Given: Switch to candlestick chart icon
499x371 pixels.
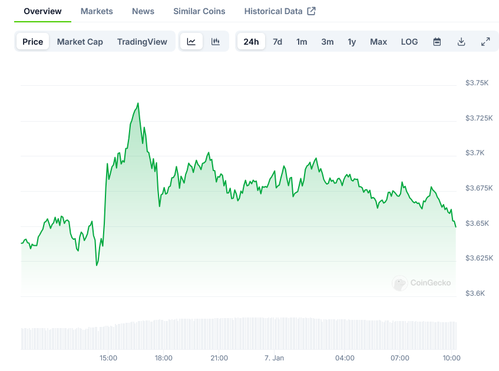Looking at the screenshot, I should 216,42.
